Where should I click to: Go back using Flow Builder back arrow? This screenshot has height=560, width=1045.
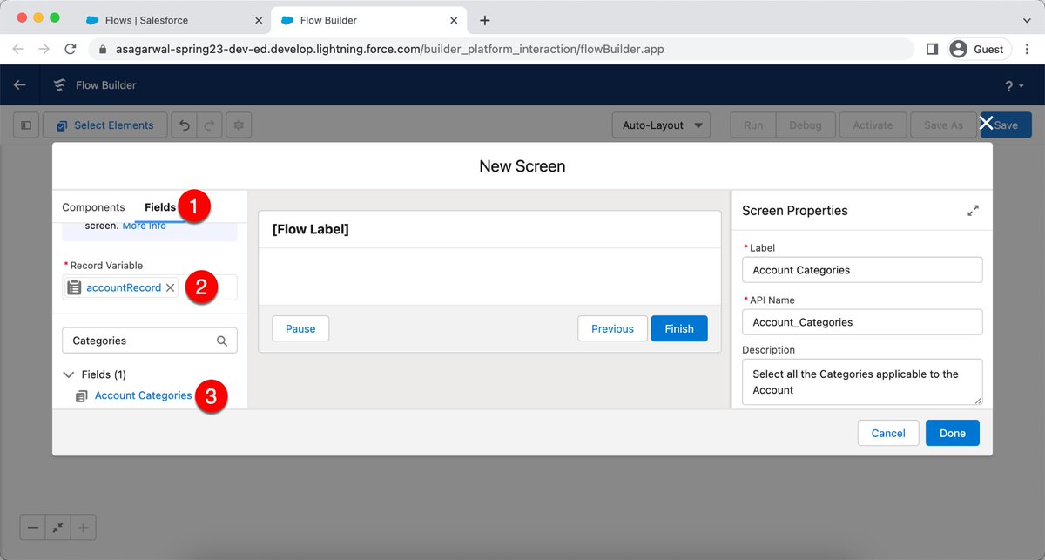click(x=20, y=85)
